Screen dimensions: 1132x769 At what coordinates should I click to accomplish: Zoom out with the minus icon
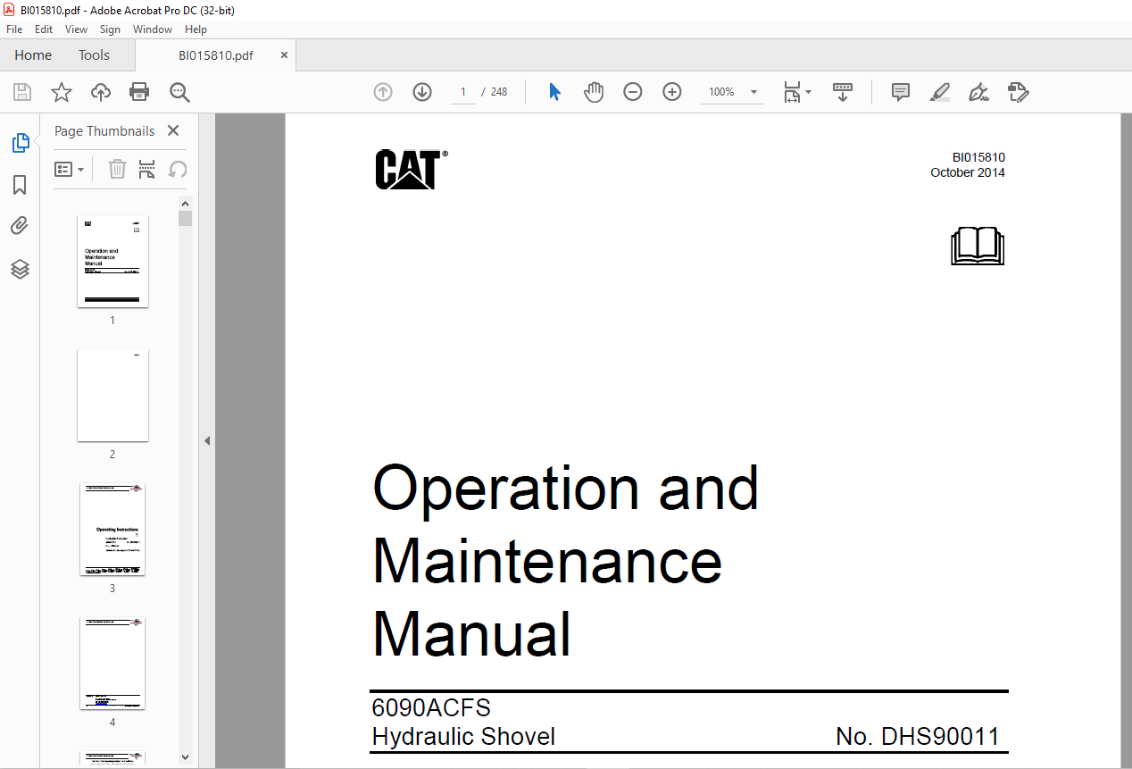click(633, 92)
